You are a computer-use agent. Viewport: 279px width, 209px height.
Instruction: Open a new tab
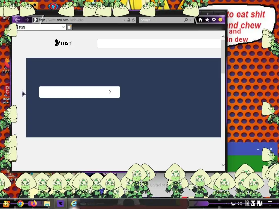69,27
